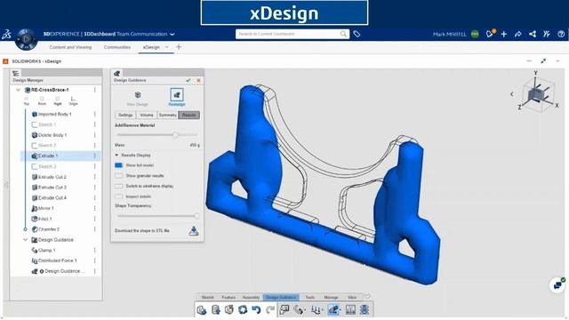Toggle Sketch 2 visibility checkbox
This screenshot has width=569, height=320.
35,146
